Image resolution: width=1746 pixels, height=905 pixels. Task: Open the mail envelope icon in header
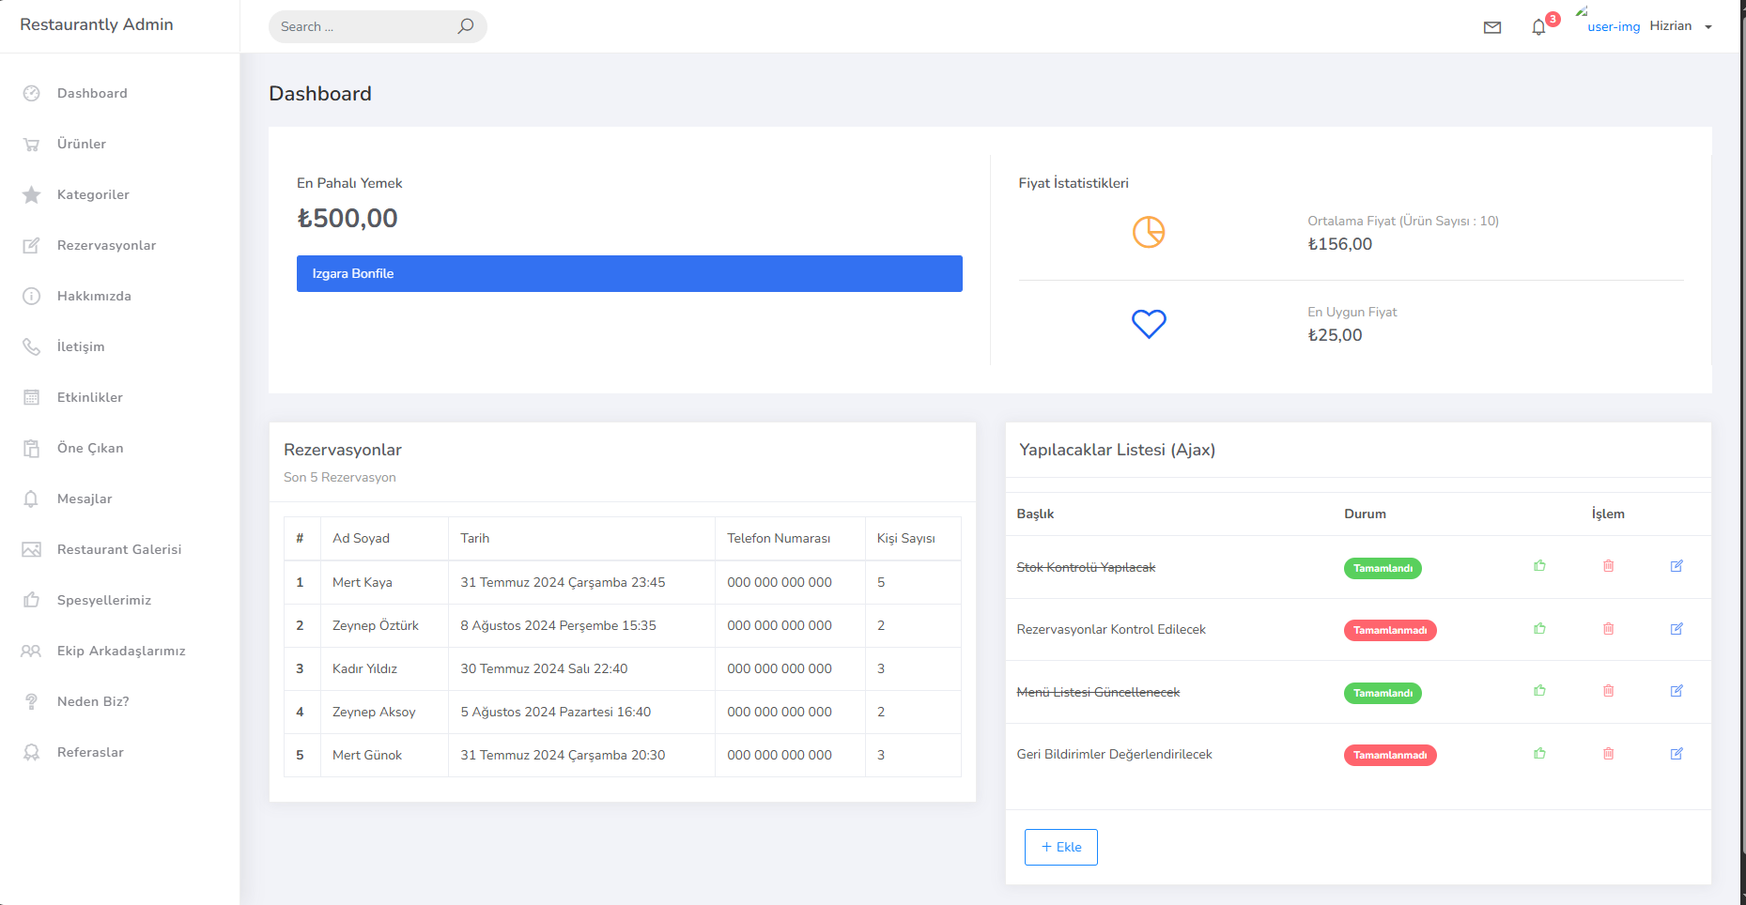pos(1491,27)
